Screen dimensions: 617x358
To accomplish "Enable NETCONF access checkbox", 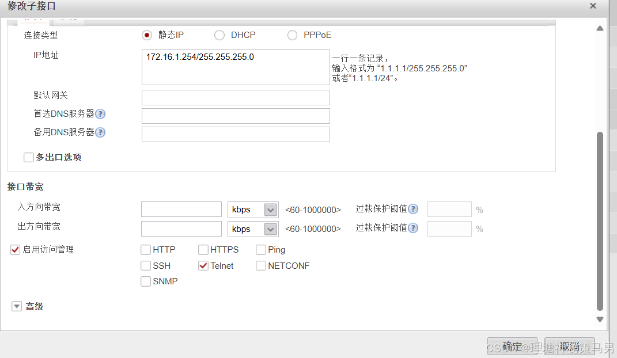I will pos(260,266).
